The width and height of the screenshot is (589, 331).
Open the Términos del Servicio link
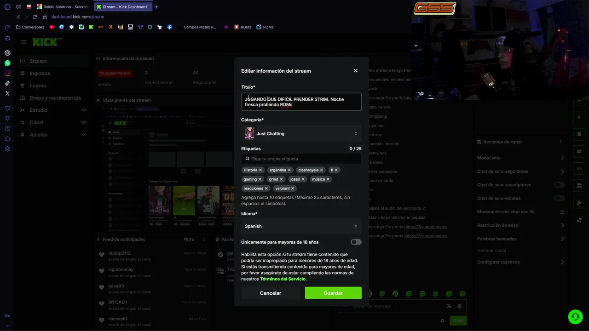283,279
